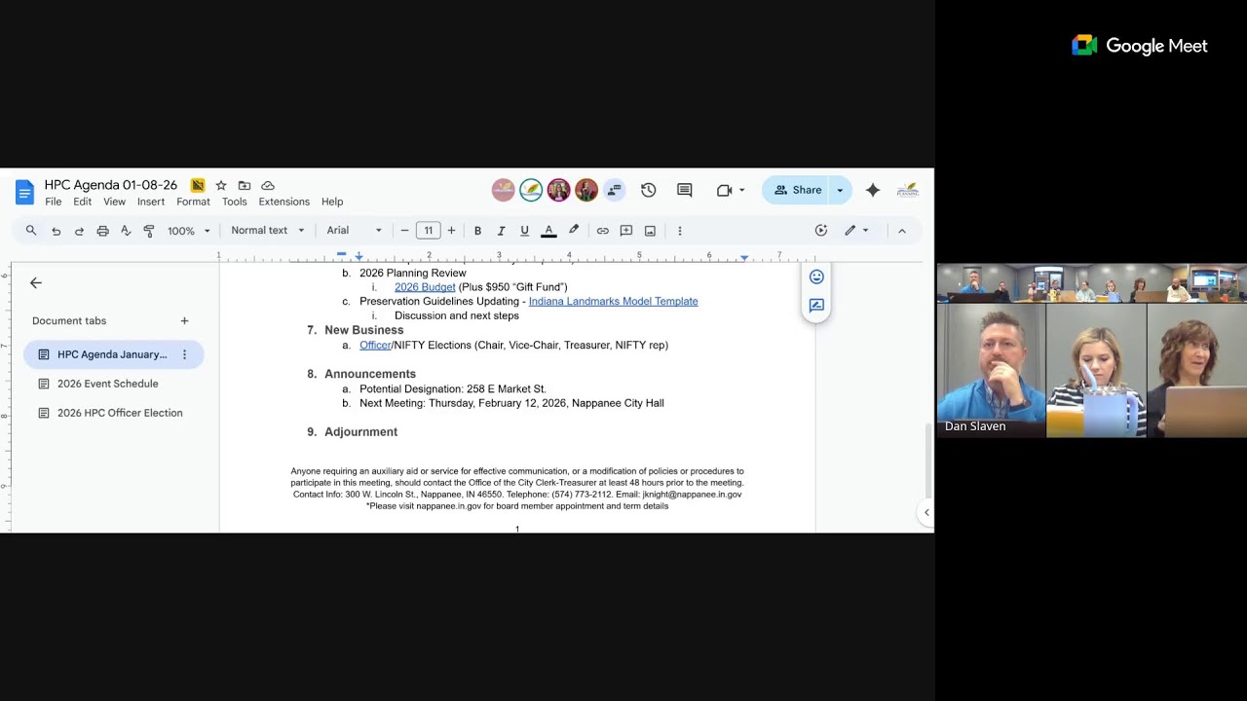Click the anonymous collaborators avatar

614,190
